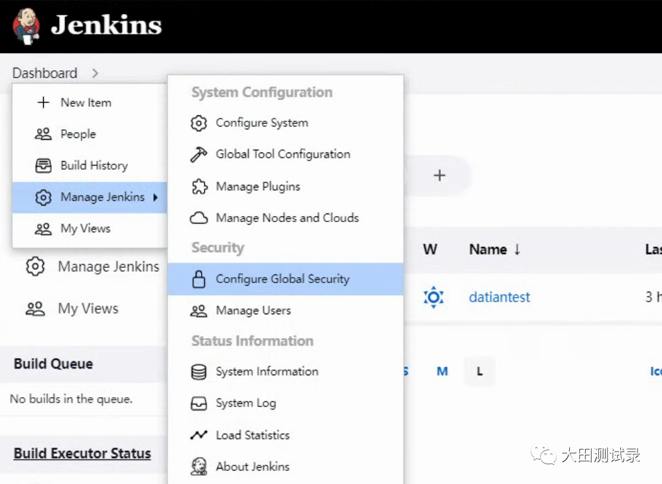Select medium icon size with the M toggle
This screenshot has height=484, width=662.
(441, 371)
